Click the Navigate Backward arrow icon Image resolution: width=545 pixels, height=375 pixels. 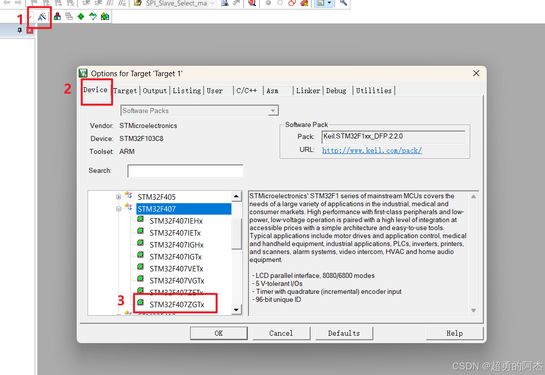(x=6, y=3)
